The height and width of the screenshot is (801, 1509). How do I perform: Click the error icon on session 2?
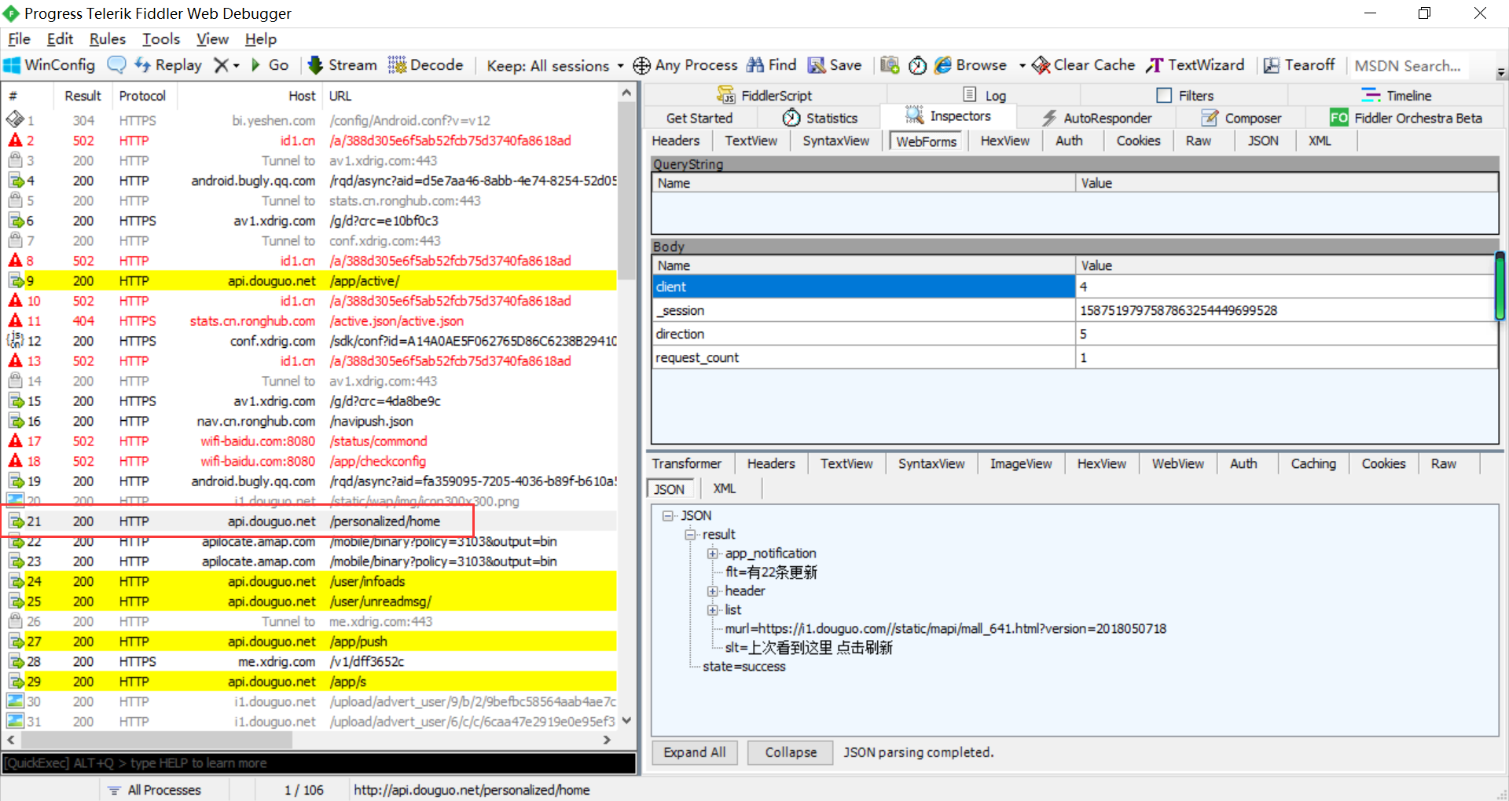point(16,141)
